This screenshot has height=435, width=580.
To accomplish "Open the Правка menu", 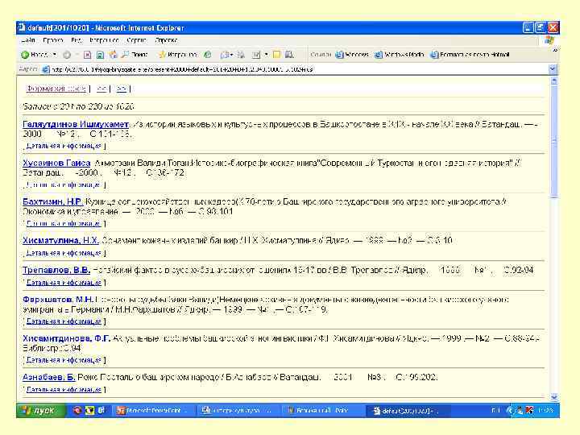I will click(x=53, y=40).
